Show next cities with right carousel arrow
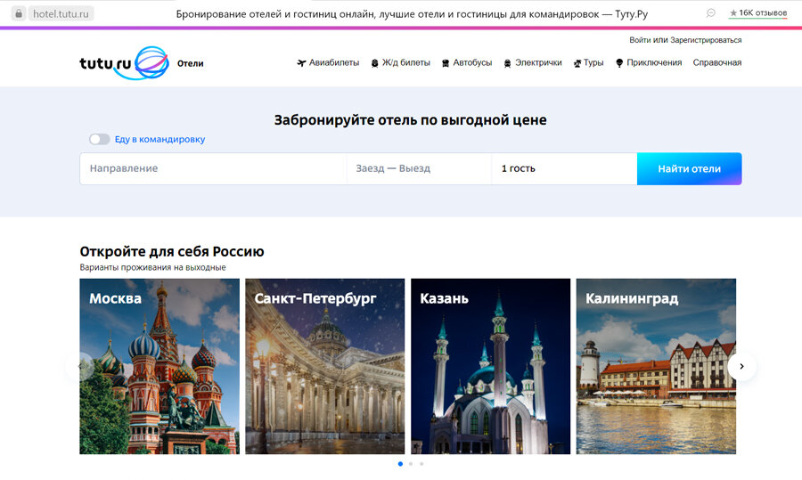This screenshot has height=480, width=802. [741, 366]
